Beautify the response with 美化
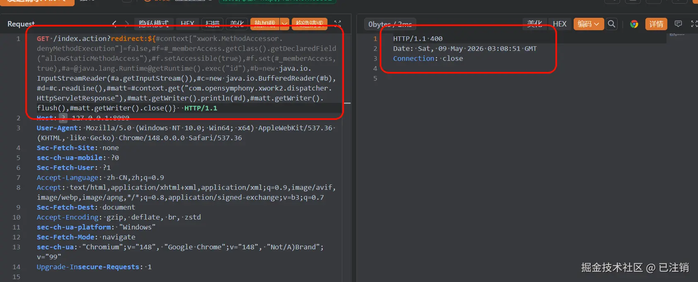 [x=535, y=24]
